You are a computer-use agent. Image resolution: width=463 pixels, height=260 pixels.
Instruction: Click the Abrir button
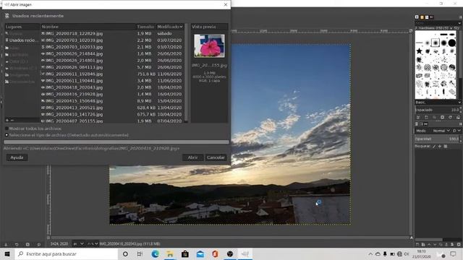pyautogui.click(x=193, y=157)
